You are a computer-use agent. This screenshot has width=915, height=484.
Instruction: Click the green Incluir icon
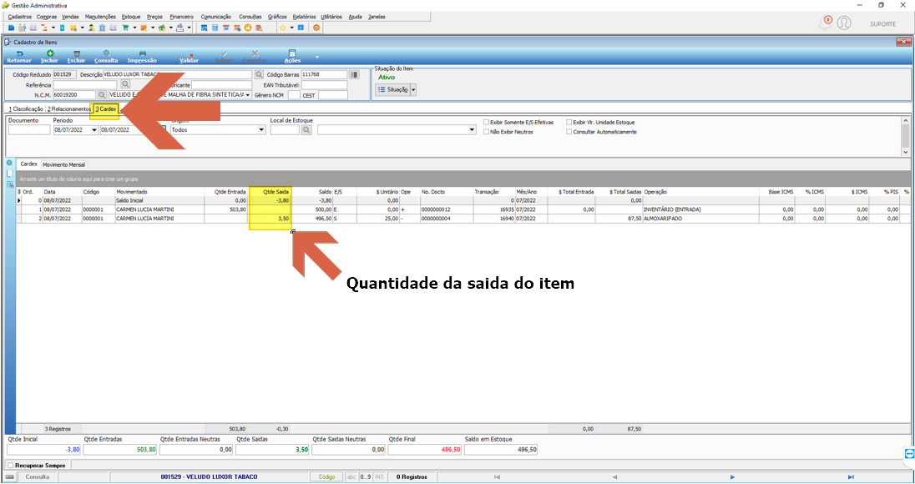click(50, 53)
